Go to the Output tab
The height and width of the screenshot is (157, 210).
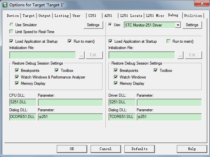pyautogui.click(x=44, y=16)
